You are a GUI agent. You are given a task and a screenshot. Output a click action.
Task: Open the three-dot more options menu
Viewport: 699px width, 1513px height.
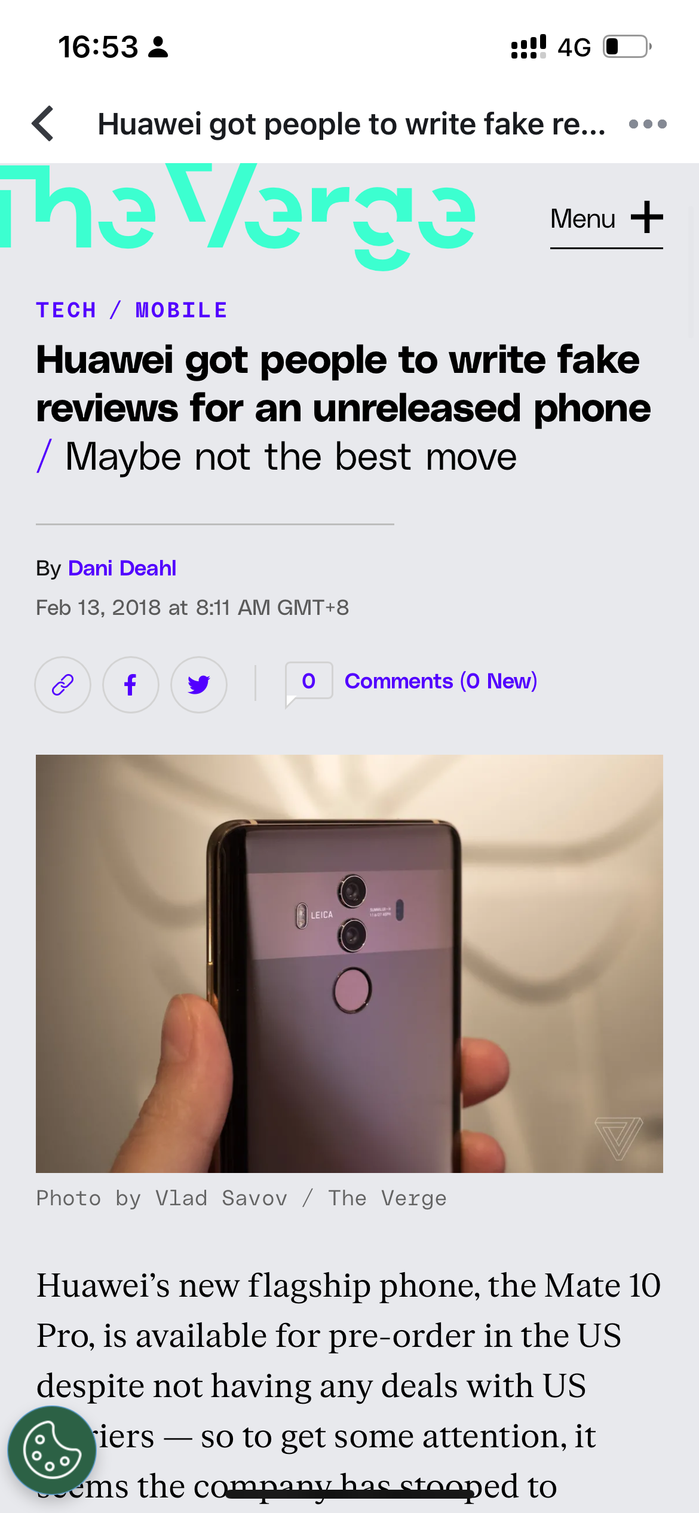[648, 124]
